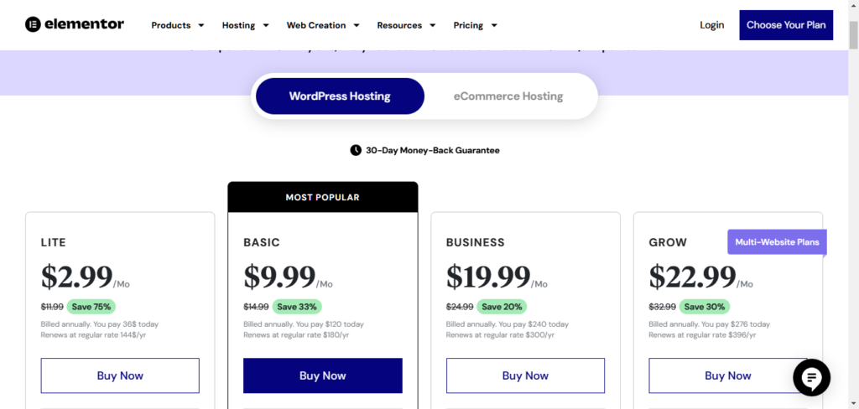Click the Multi-Website Plans badge
This screenshot has width=859, height=409.
tap(777, 242)
